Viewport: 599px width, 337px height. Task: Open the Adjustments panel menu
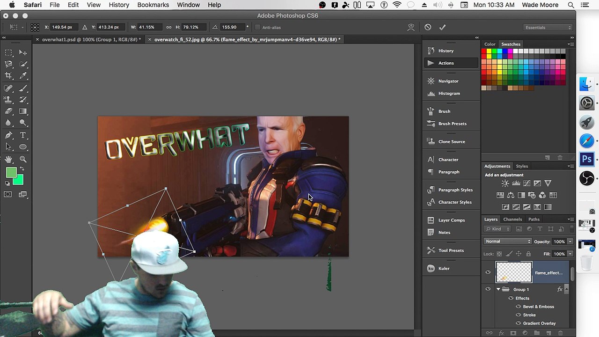point(571,166)
